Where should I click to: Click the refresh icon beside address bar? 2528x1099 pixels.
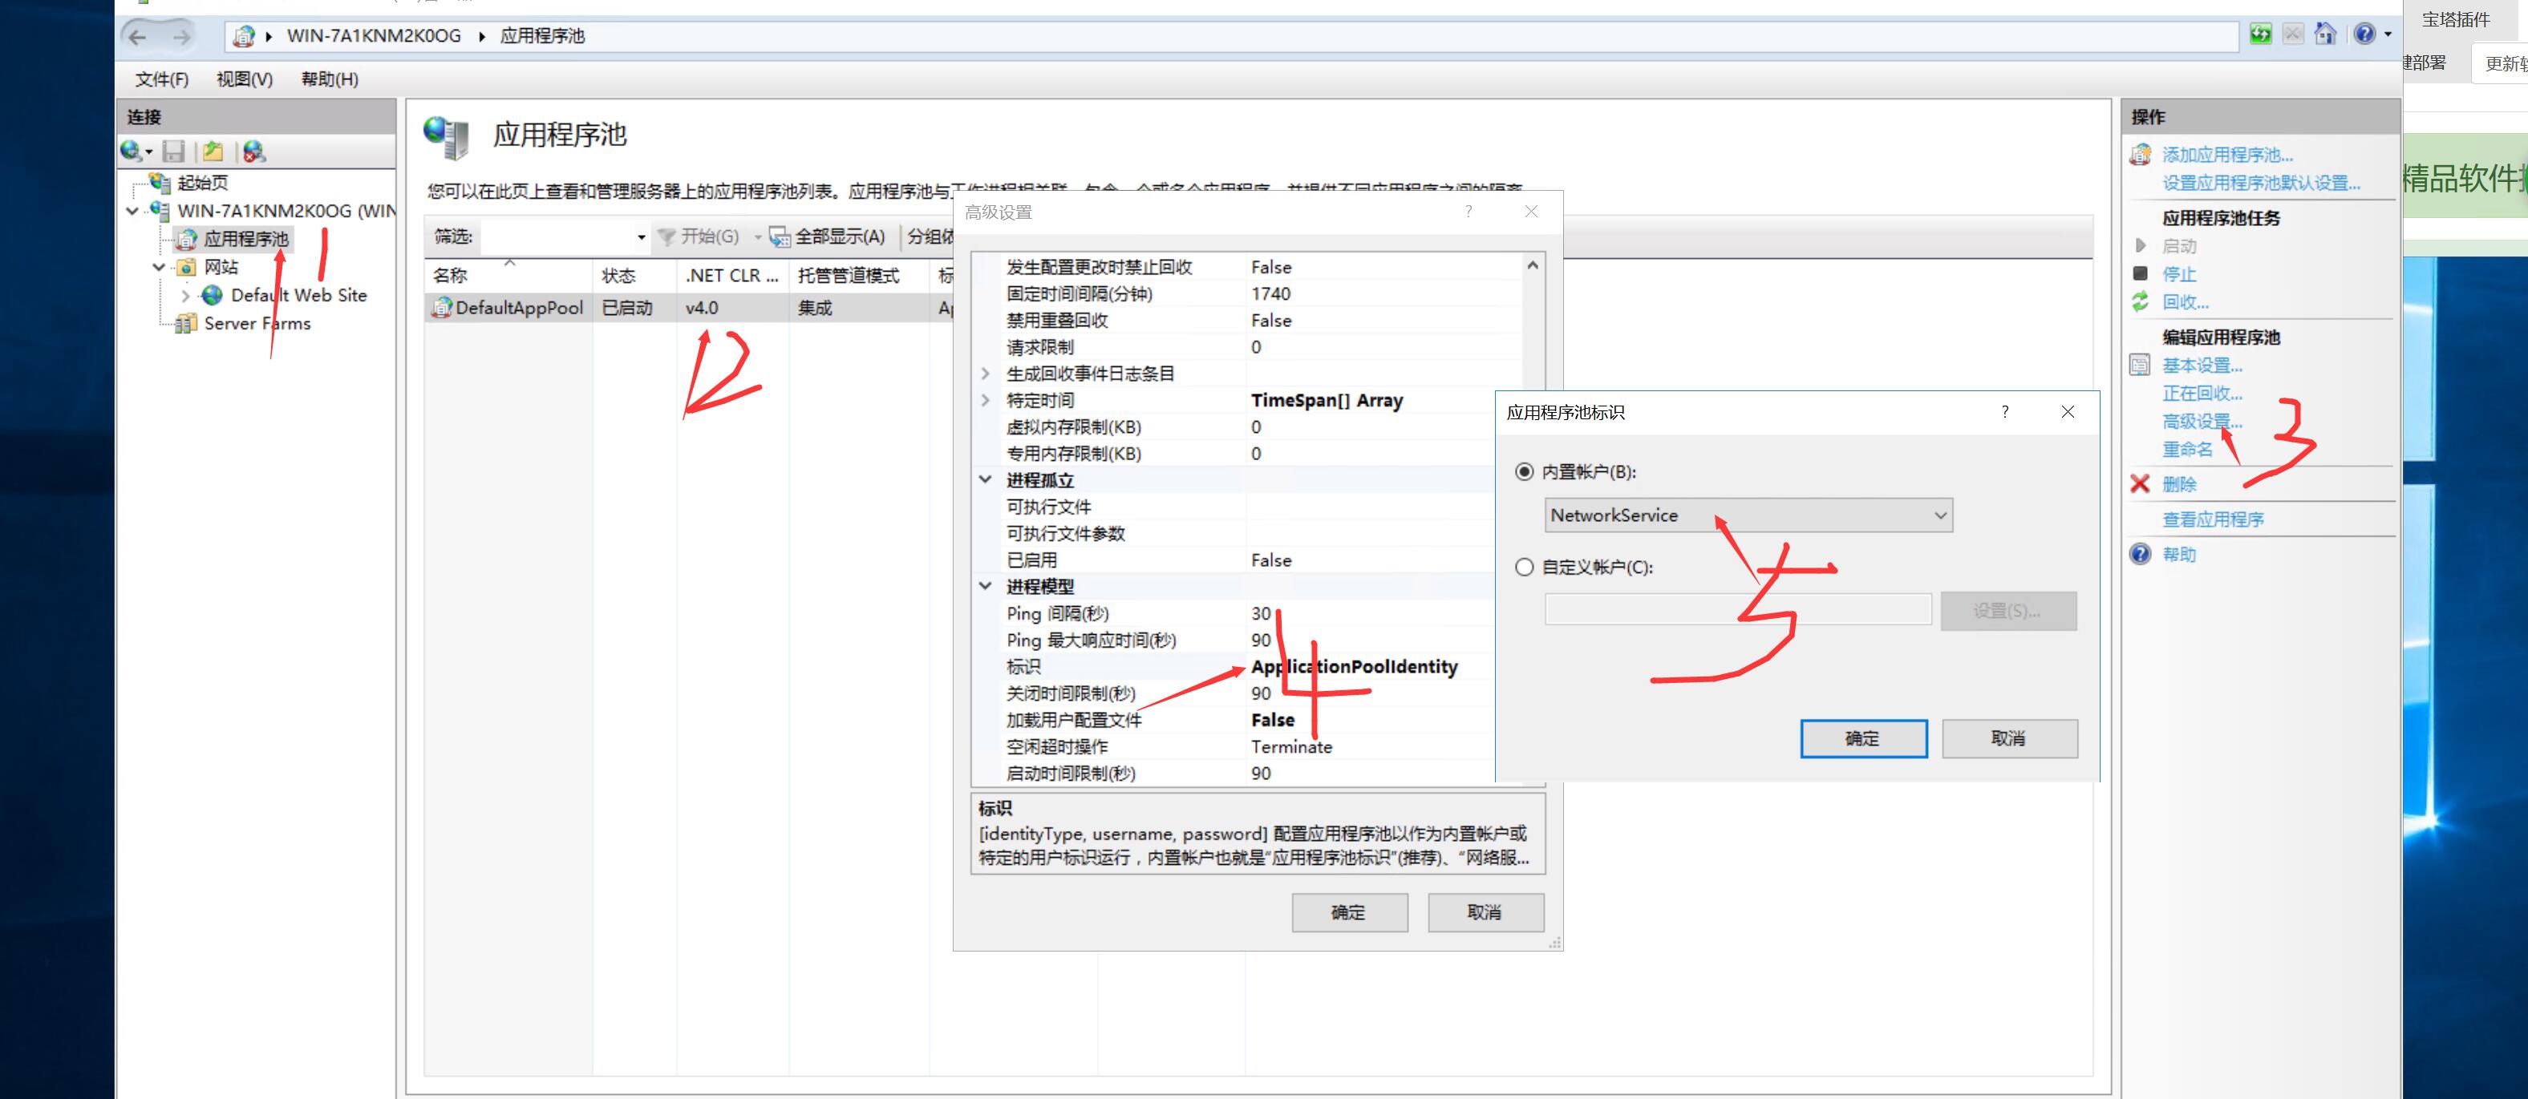[x=2260, y=34]
